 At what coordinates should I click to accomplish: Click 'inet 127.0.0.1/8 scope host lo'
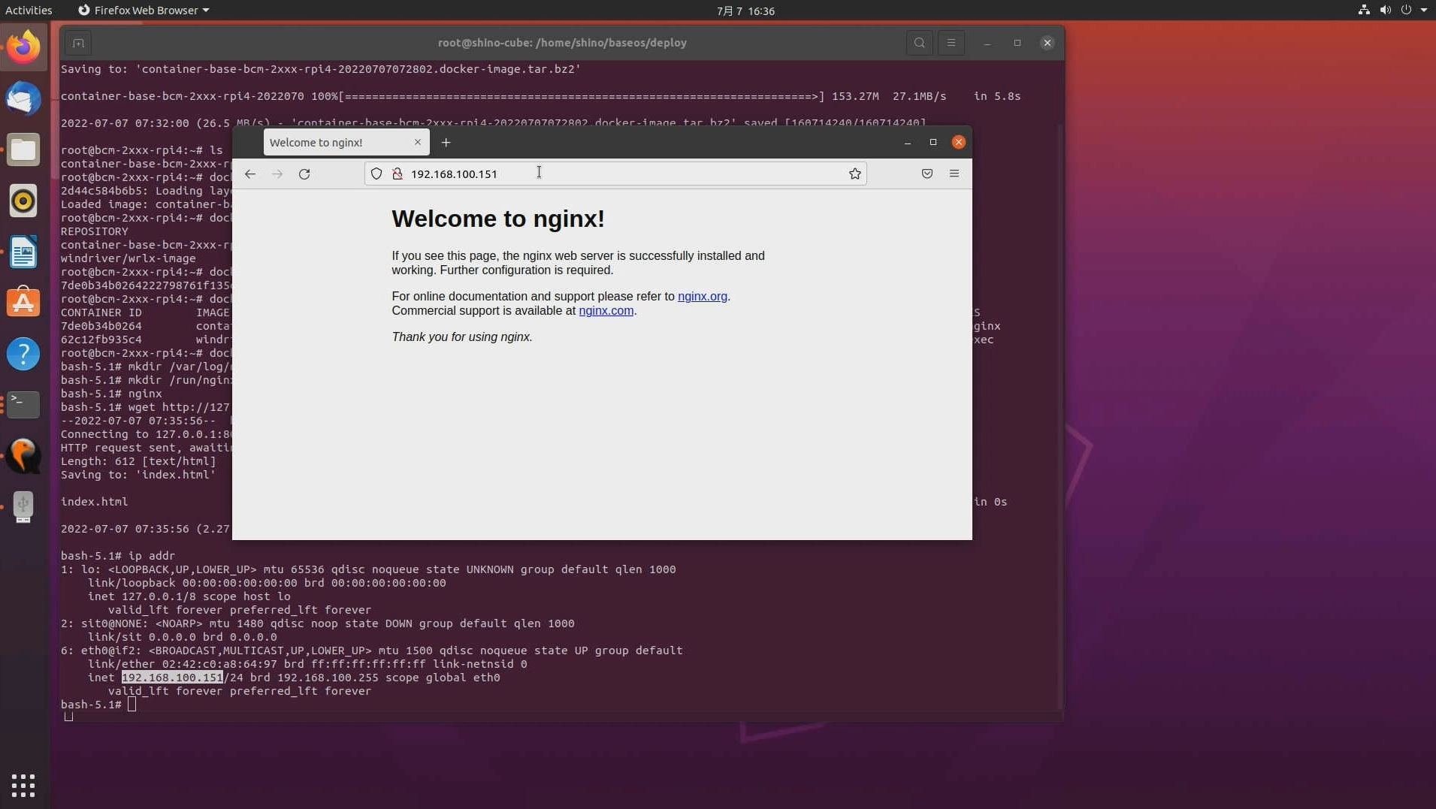[x=189, y=596]
